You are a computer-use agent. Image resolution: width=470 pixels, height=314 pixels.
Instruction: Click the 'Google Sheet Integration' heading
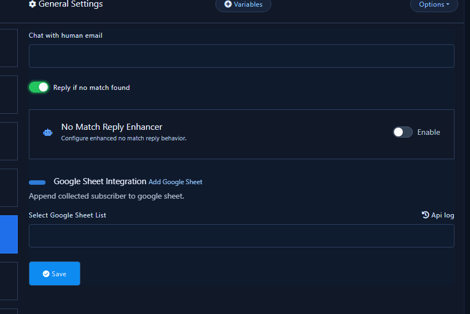(100, 181)
